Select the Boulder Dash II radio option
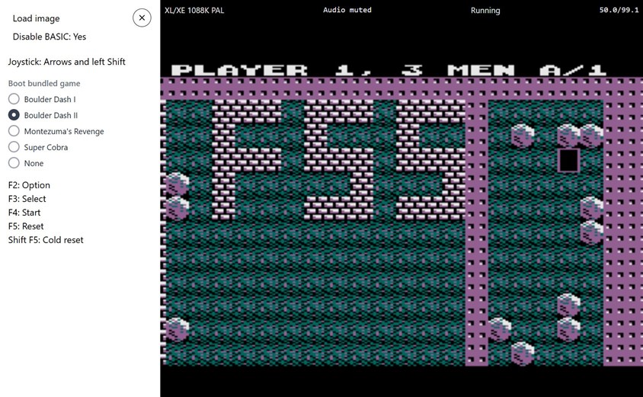Screen dimensions: 643x397 [x=14, y=115]
